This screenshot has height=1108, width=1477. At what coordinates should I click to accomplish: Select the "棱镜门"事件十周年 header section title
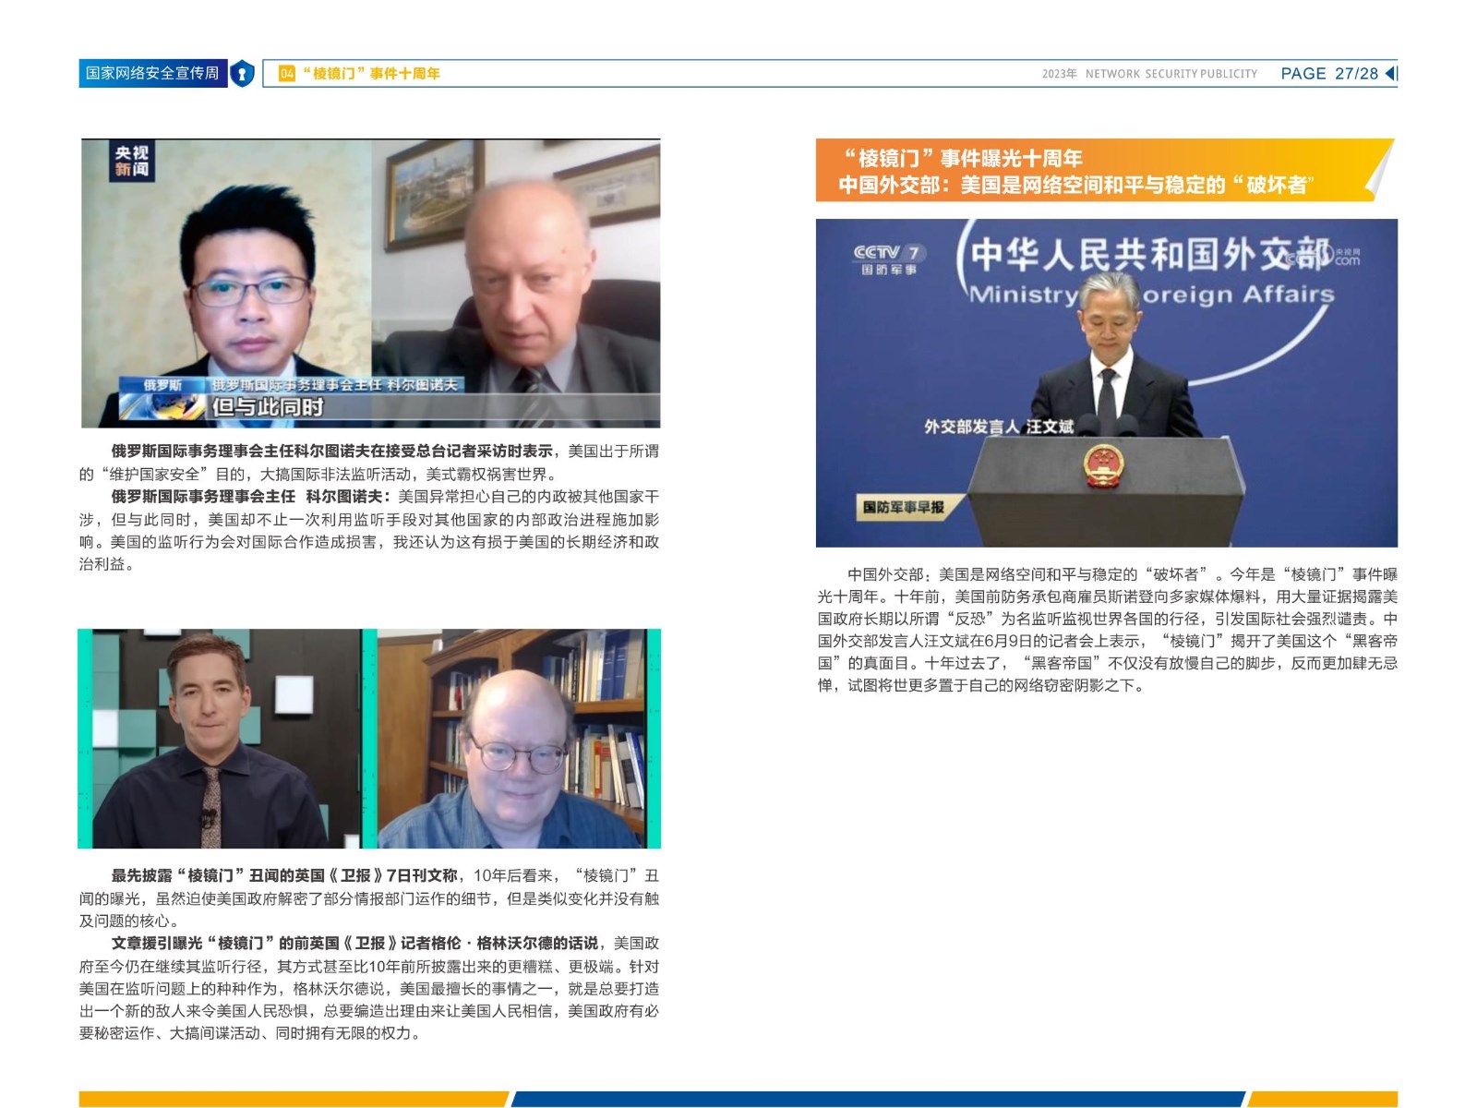pyautogui.click(x=371, y=73)
